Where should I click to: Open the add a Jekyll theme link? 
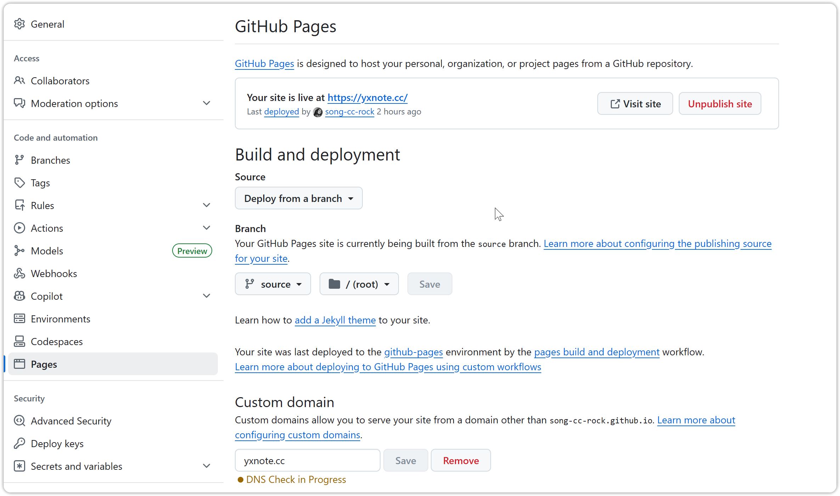pos(335,320)
